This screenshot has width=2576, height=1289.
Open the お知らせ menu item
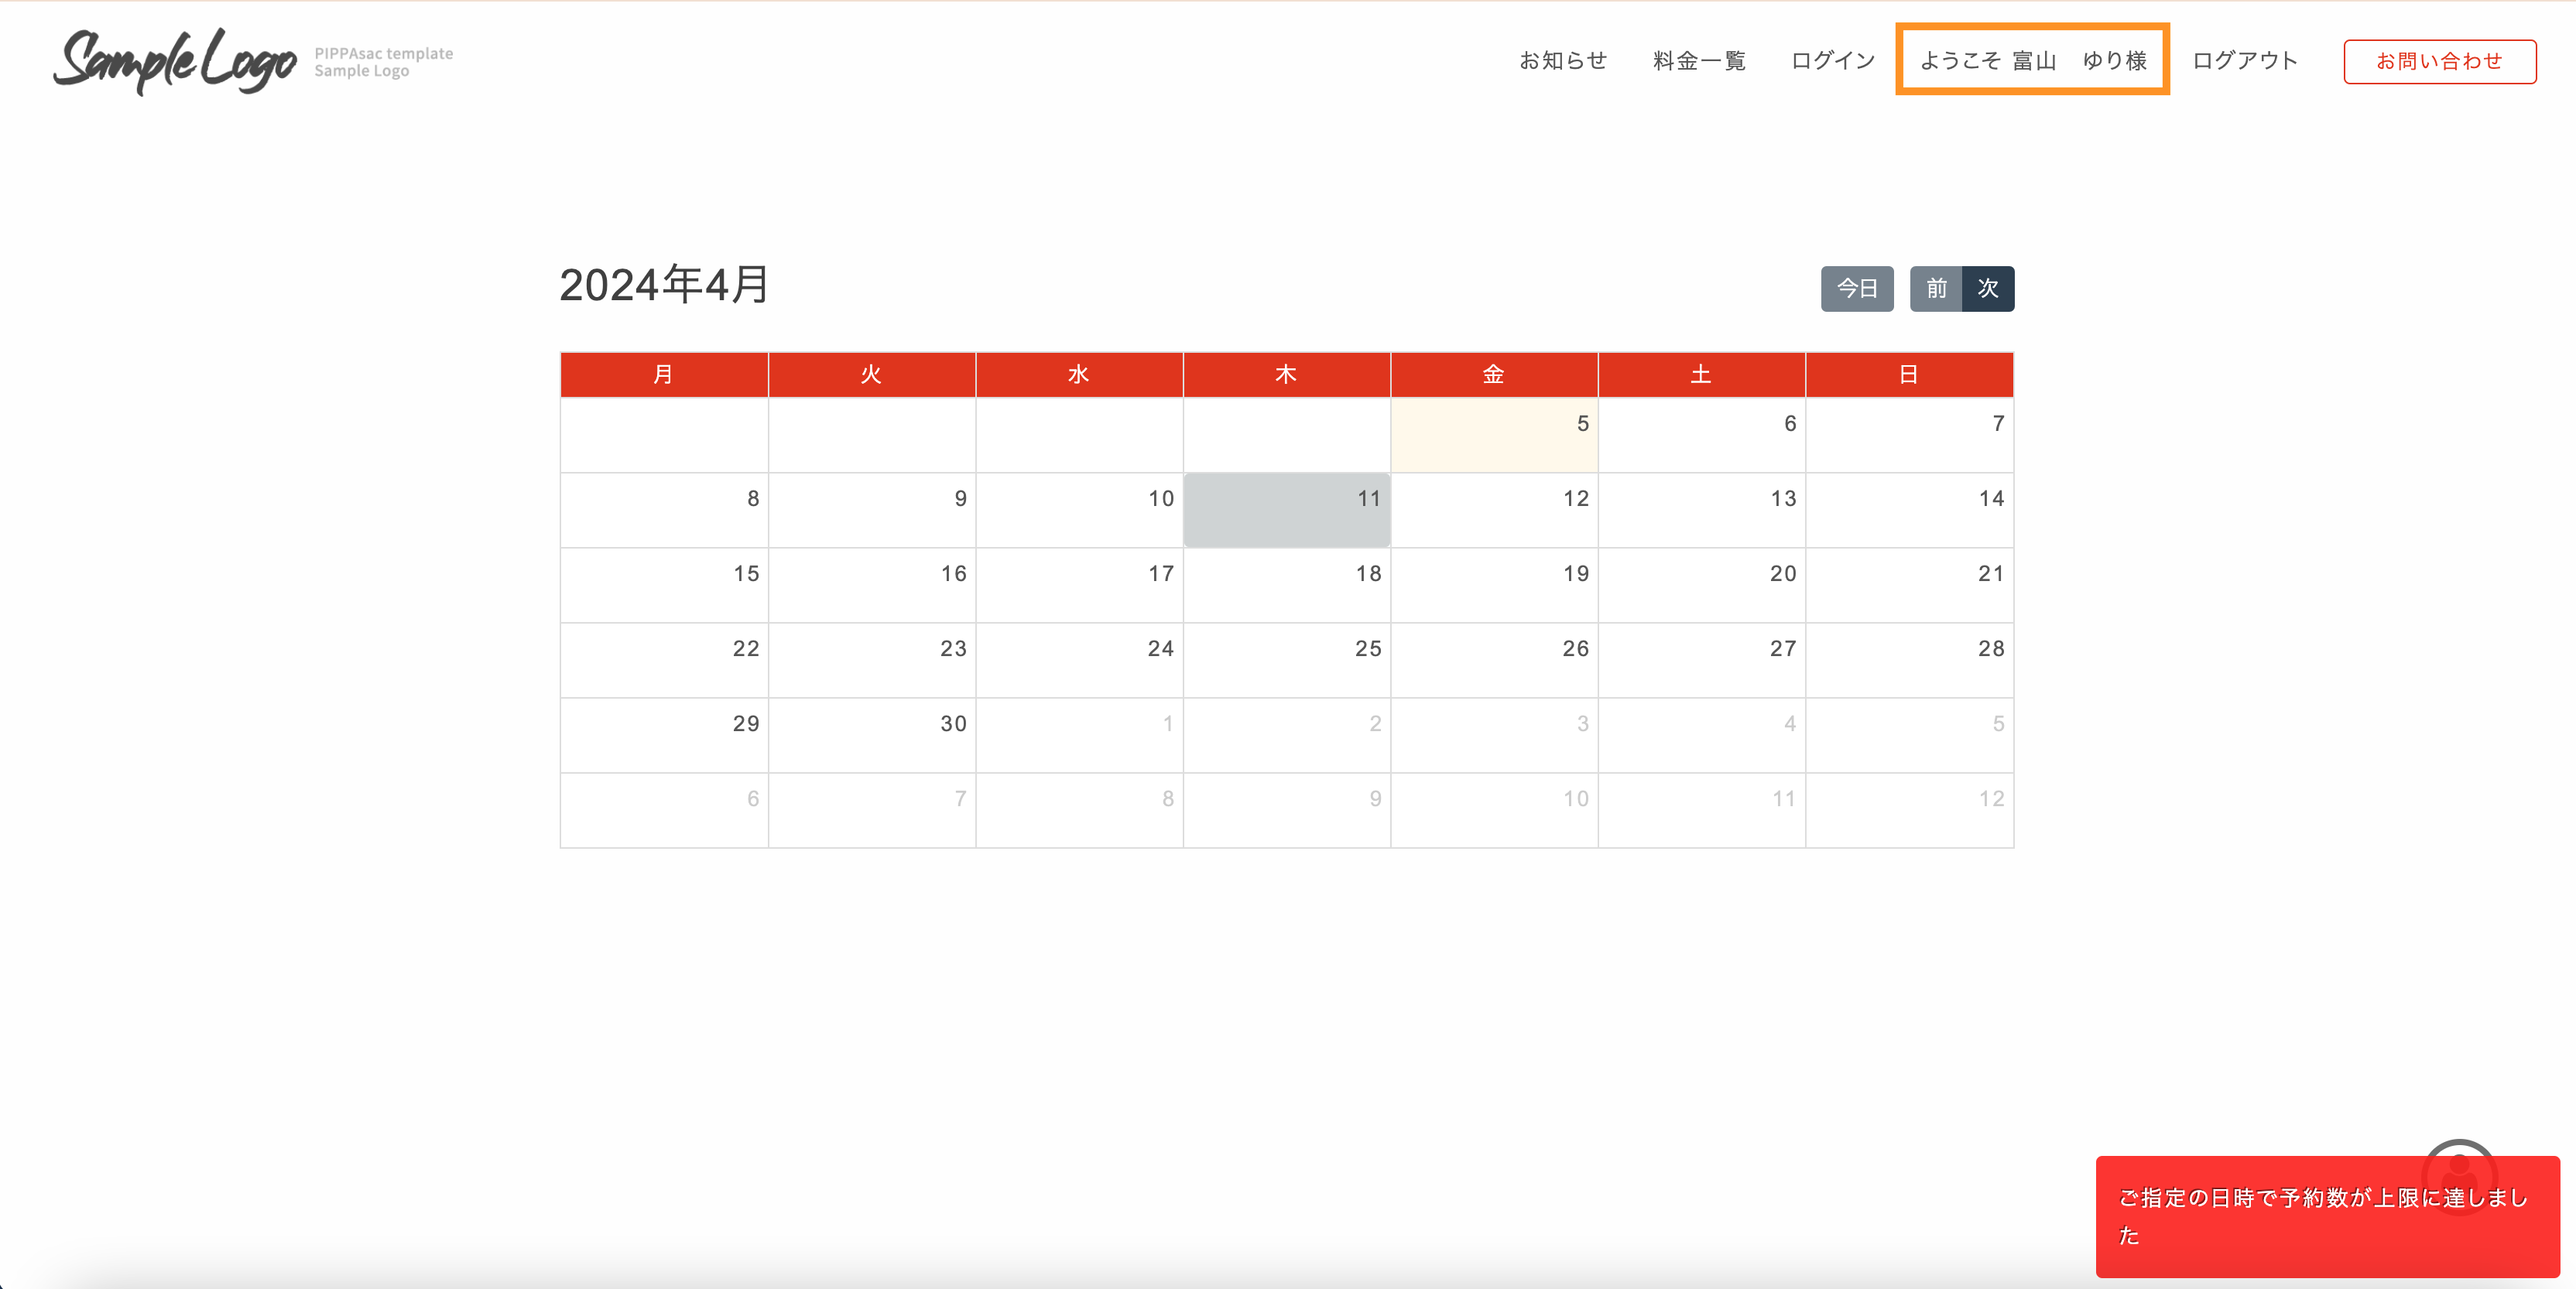click(x=1563, y=61)
